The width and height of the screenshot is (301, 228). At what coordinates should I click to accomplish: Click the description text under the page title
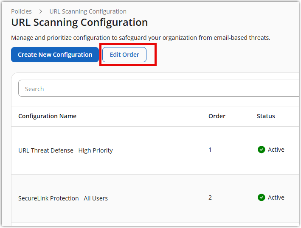(140, 38)
